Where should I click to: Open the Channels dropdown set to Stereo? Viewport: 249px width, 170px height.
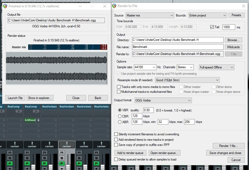coord(185,67)
